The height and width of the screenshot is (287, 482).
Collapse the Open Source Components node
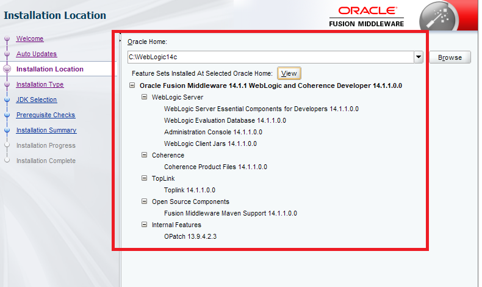pos(144,202)
